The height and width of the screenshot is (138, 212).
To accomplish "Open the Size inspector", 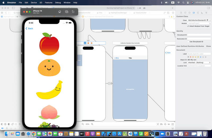I will (202, 13).
